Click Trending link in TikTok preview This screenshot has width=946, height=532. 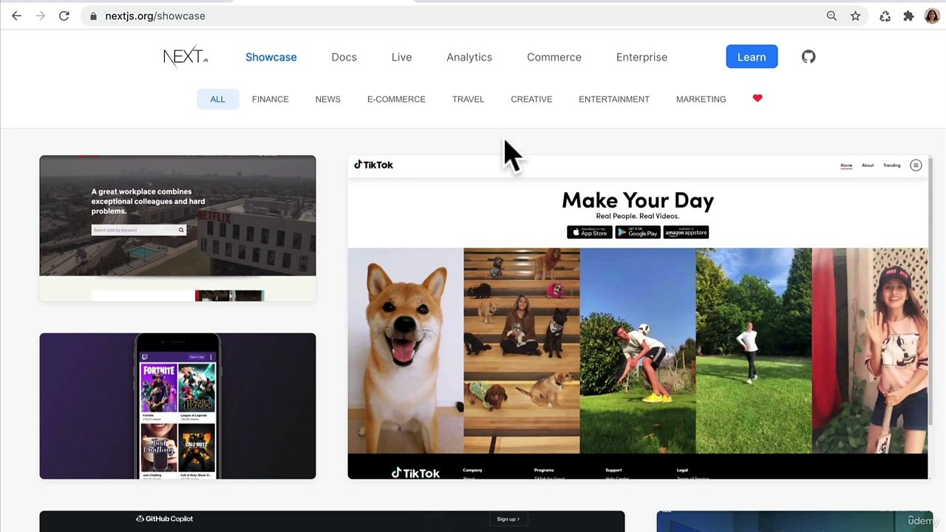(892, 166)
